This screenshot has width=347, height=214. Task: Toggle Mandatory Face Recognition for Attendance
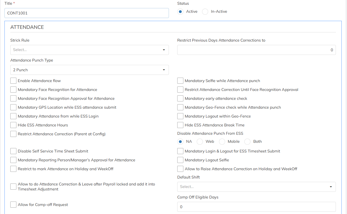click(13, 90)
